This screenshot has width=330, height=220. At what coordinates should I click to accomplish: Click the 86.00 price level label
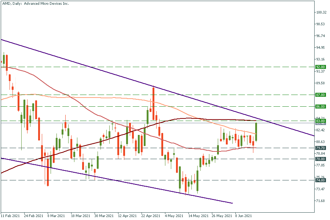pos(320,106)
